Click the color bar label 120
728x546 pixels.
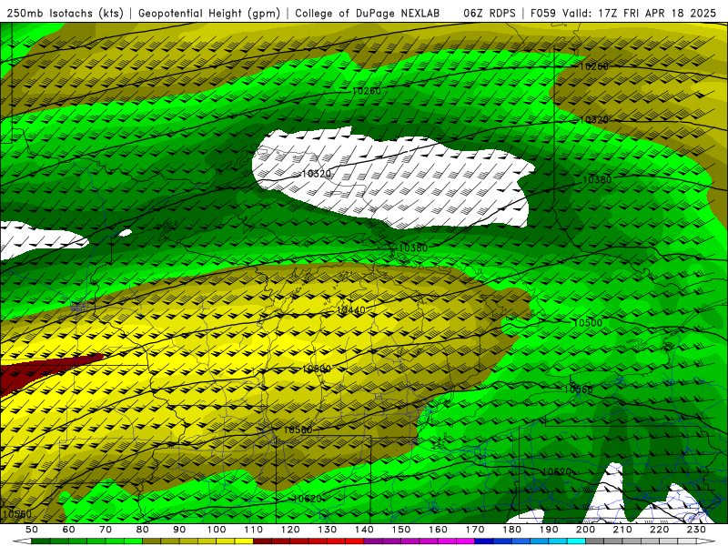tap(290, 530)
